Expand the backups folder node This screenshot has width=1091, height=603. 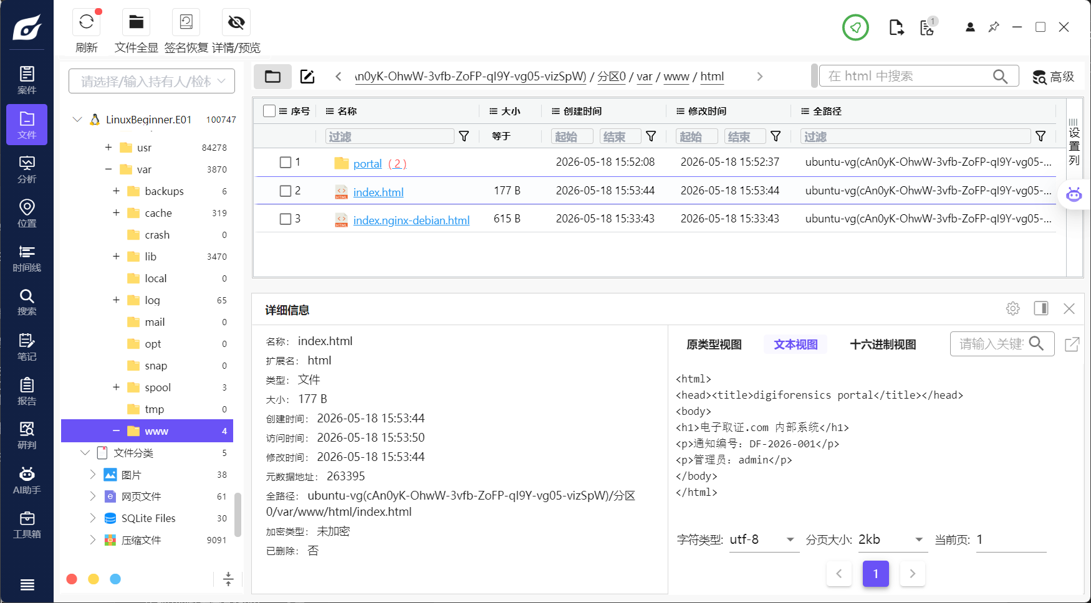point(116,191)
